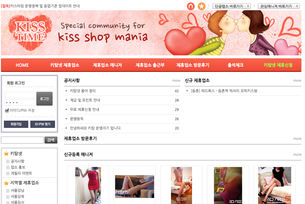The height and width of the screenshot is (204, 305).
Task: Click the star icon beside 지역별 제휴업소
Action: 6,183
